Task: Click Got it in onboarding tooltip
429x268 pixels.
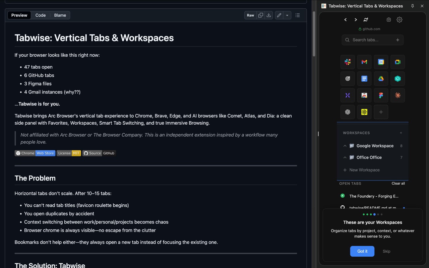Action: pyautogui.click(x=362, y=251)
